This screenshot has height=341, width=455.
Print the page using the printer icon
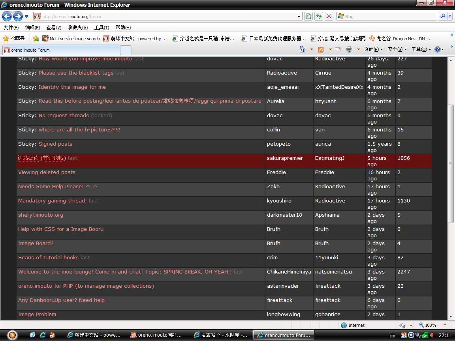[349, 49]
